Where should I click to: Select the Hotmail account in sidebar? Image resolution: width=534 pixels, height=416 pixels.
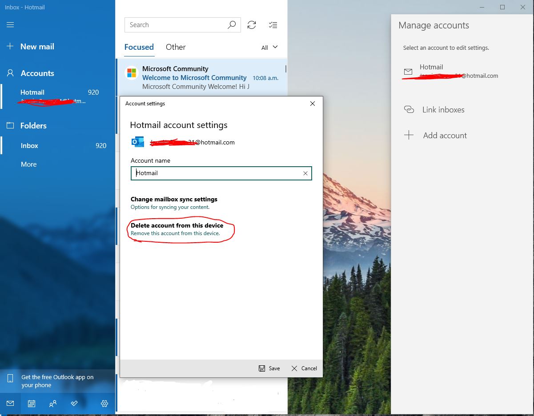coord(58,96)
